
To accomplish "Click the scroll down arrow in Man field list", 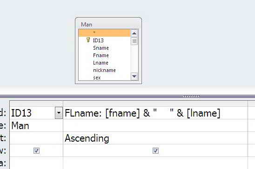I will click(x=134, y=76).
